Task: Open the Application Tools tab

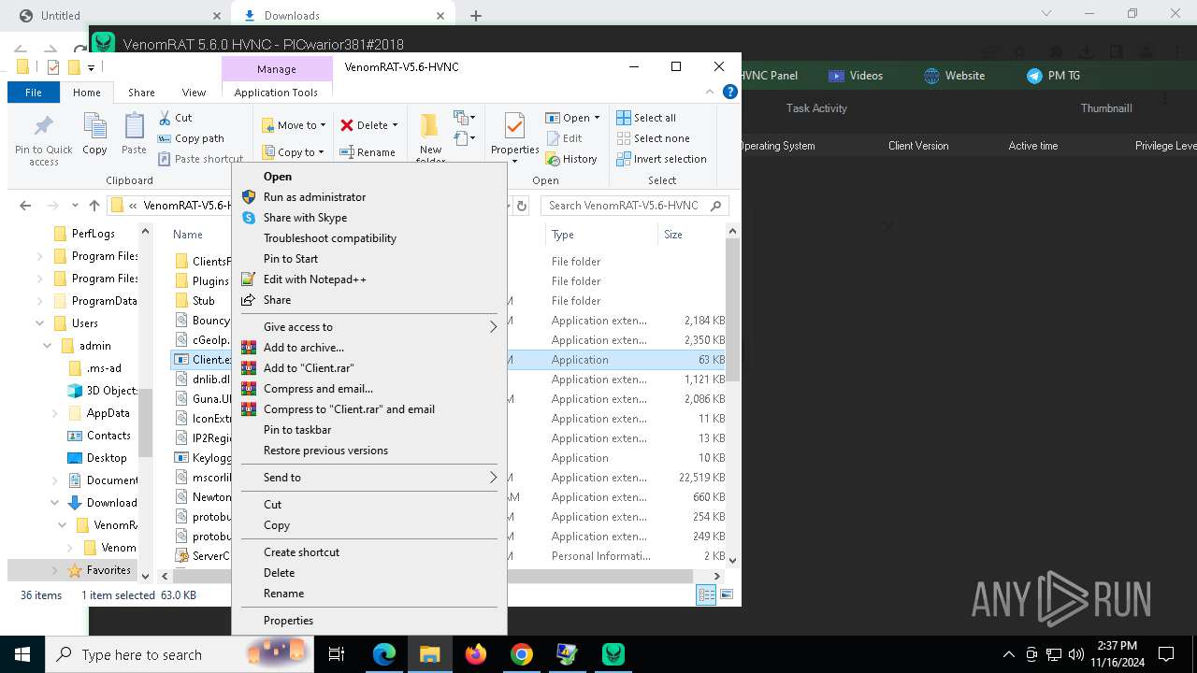Action: coord(276,93)
